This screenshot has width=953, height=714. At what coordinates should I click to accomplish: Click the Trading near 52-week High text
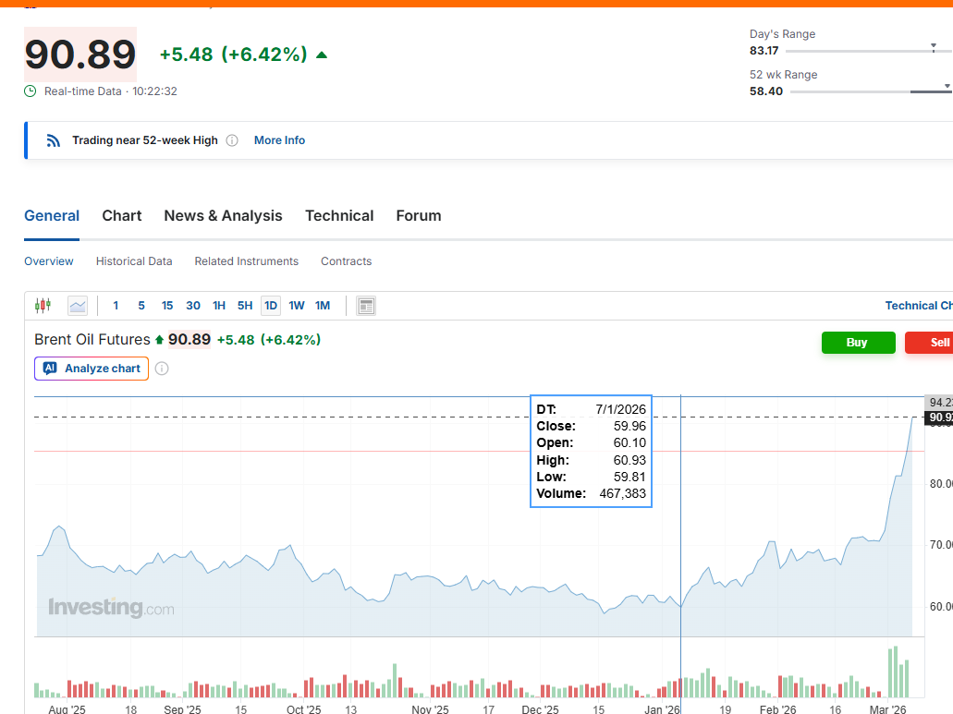(x=144, y=140)
